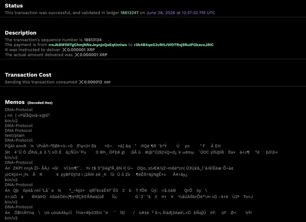Viewport: 306px width, 222px height.
Task: Select the memo line starting with Än Qþ
Action: pyautogui.click(x=106, y=190)
